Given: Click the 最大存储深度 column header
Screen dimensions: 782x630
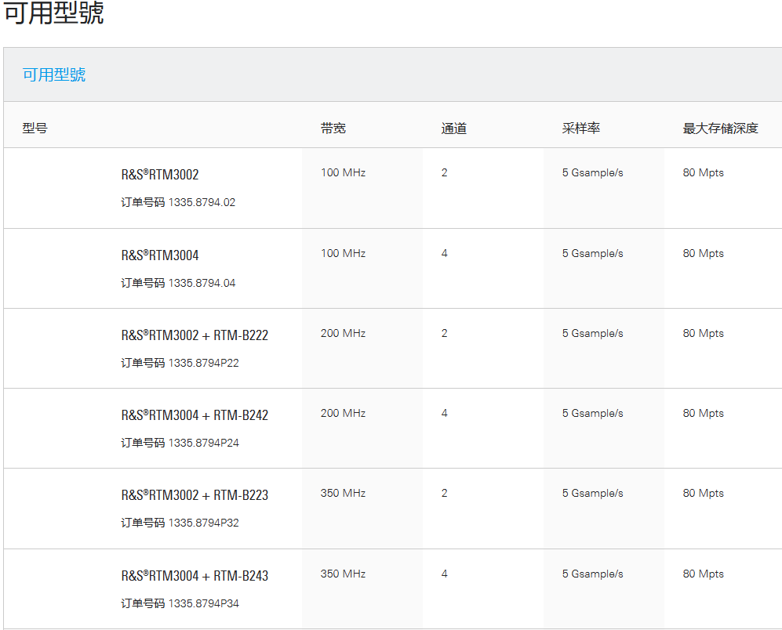Looking at the screenshot, I should pyautogui.click(x=720, y=129).
